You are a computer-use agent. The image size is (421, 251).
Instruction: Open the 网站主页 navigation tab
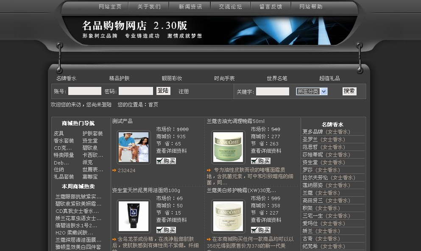(110, 7)
